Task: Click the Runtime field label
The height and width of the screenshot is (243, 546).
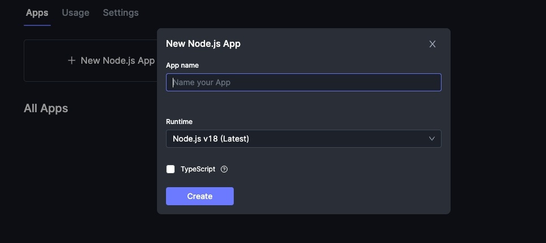Action: pos(179,122)
